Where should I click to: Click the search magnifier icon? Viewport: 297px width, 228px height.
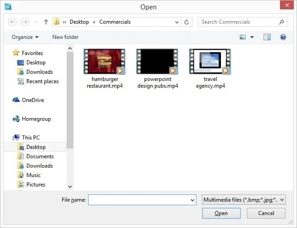tap(282, 22)
